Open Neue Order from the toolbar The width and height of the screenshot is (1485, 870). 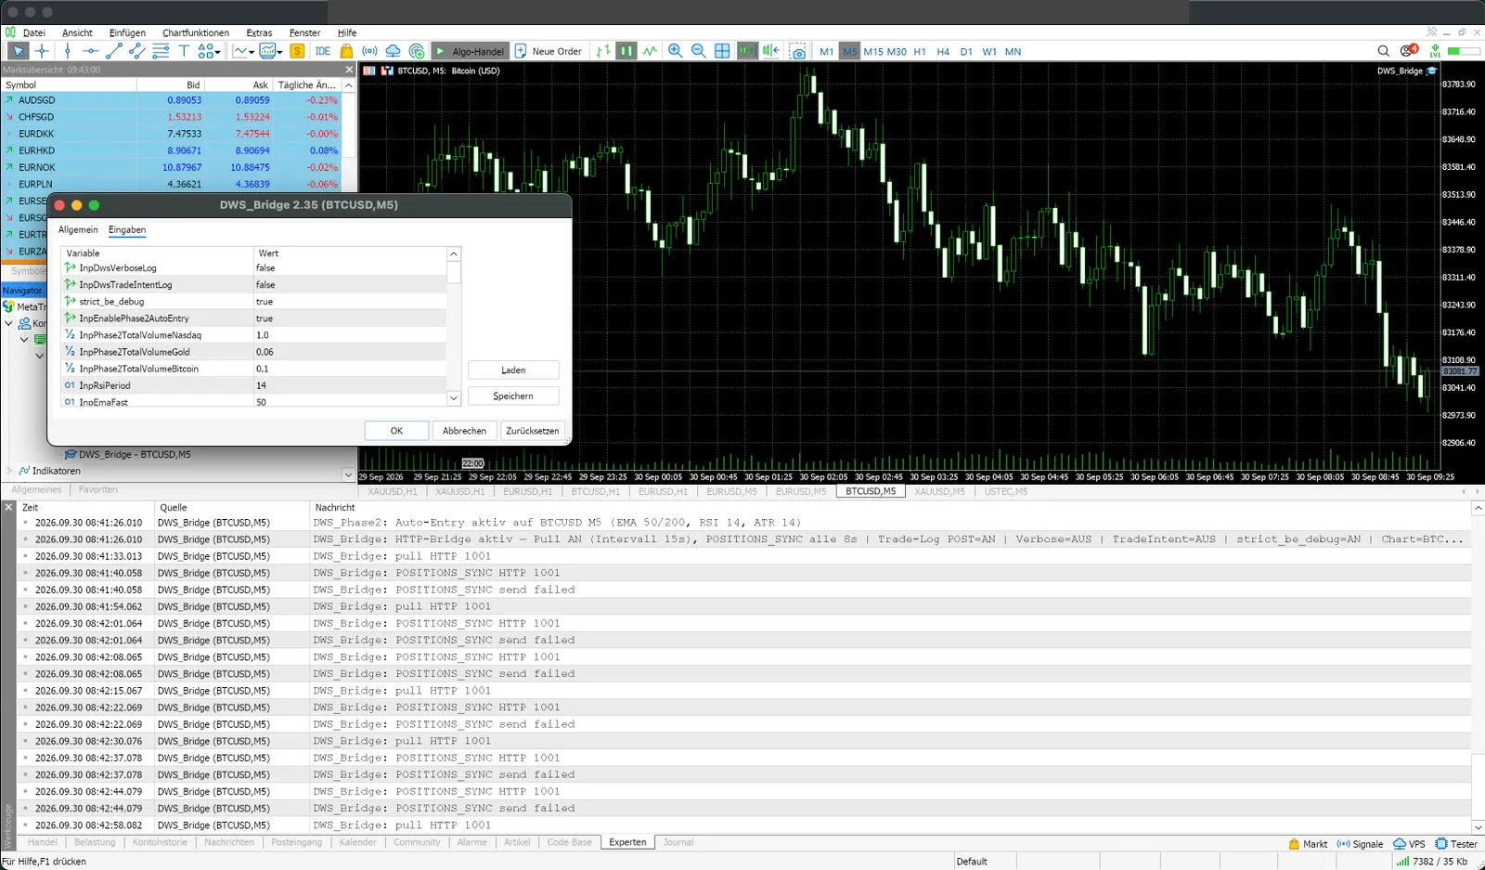click(x=549, y=51)
